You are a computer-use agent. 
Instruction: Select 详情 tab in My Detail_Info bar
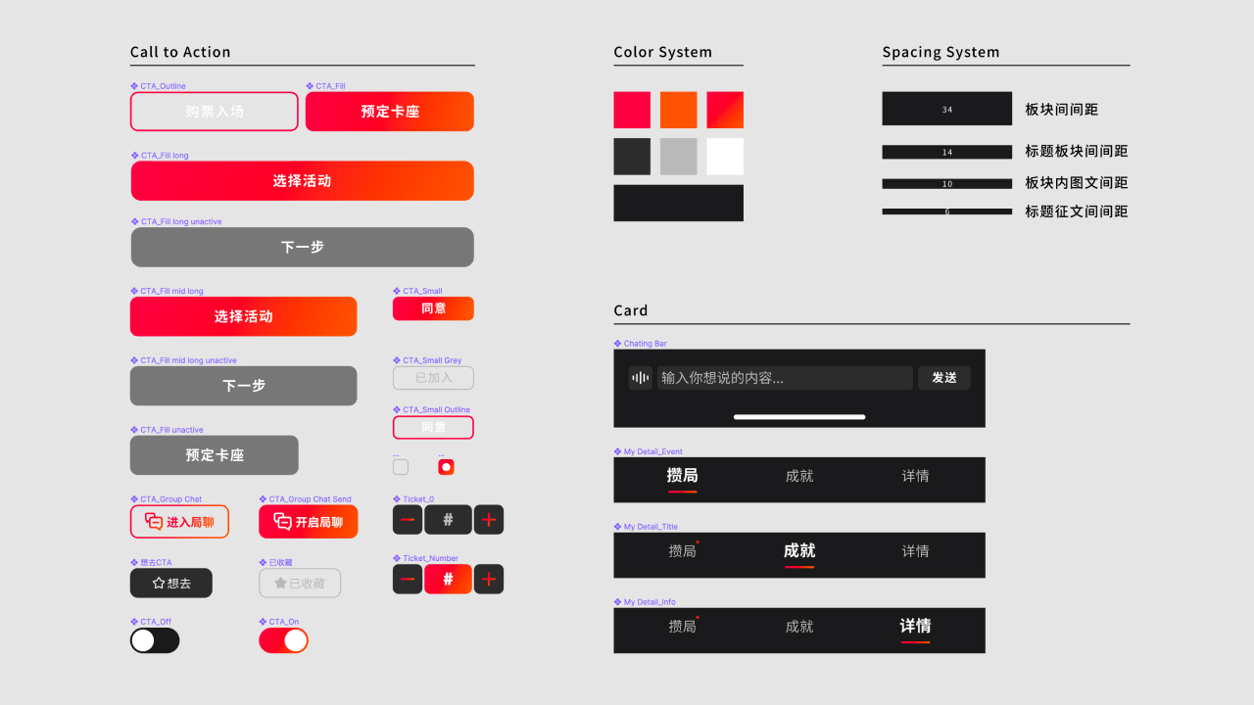916,626
